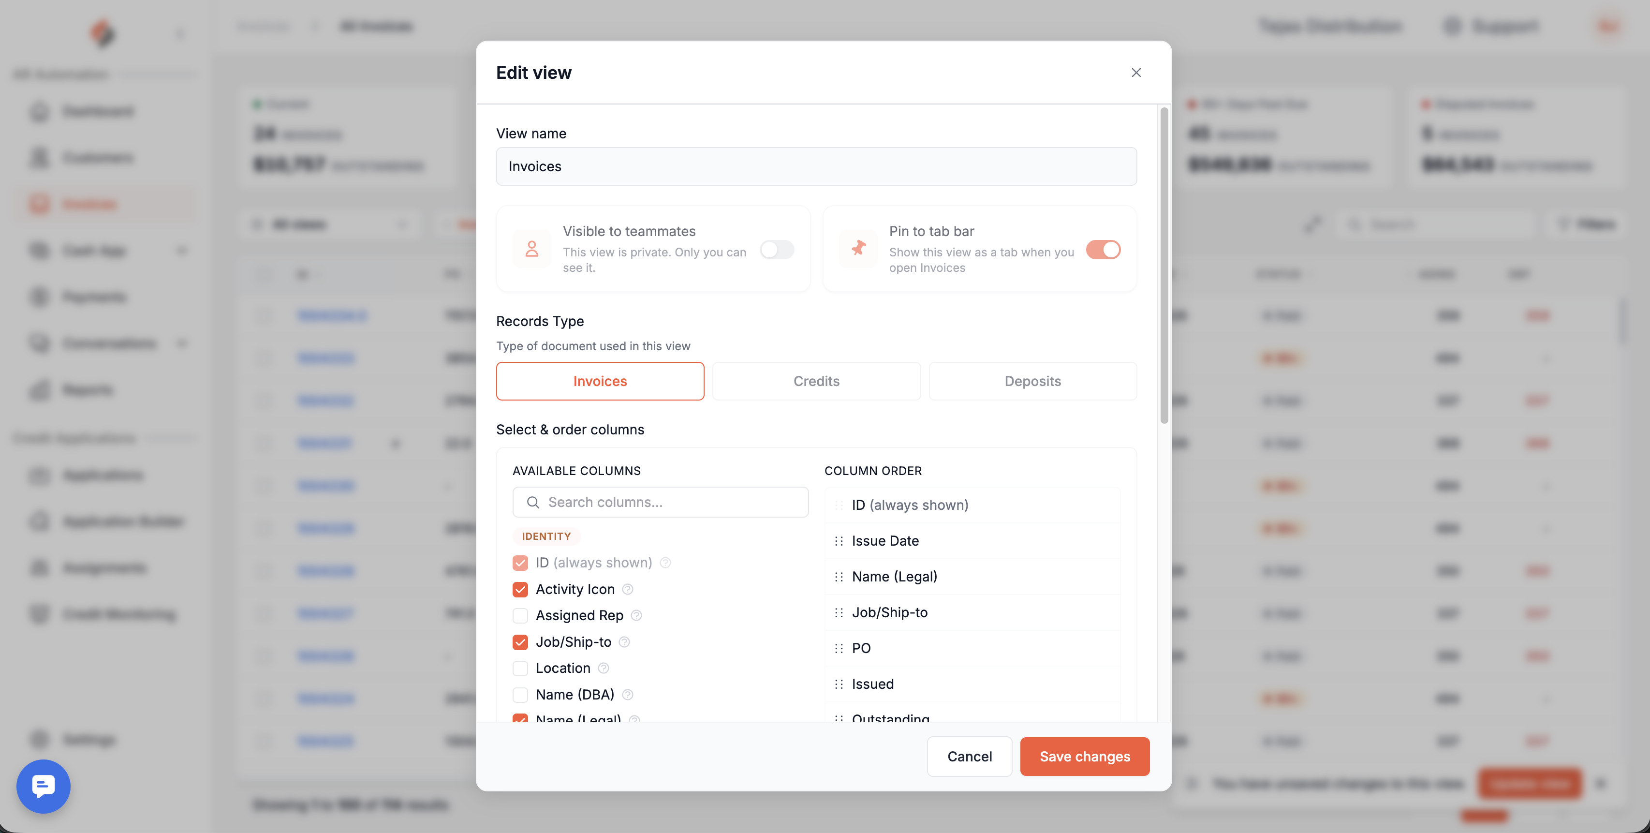
Task: Click drag handle for PO row
Action: [x=839, y=649]
